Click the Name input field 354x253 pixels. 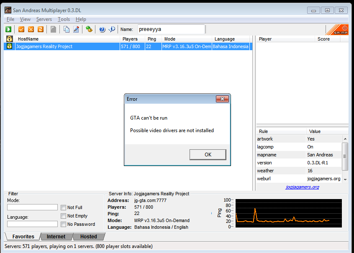coord(171,29)
